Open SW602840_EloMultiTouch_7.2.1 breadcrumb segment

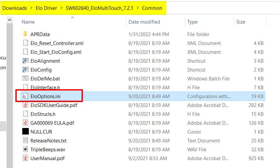pos(99,8)
